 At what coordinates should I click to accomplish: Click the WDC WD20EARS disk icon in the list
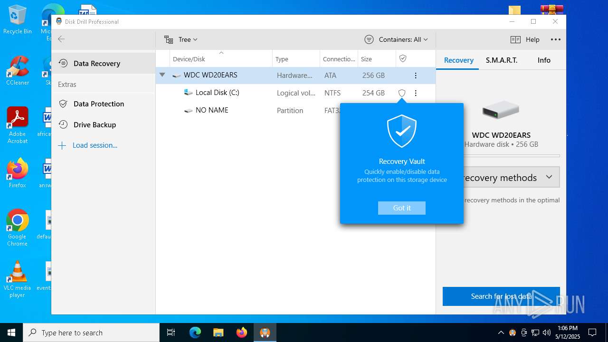click(177, 76)
